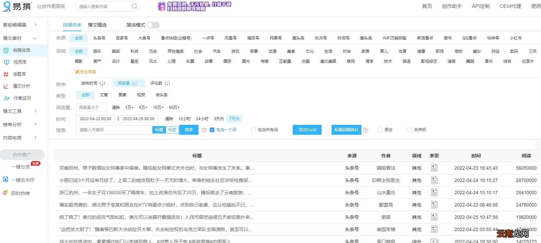
Task: Check the 原创 checkbox
Action: pos(380,130)
